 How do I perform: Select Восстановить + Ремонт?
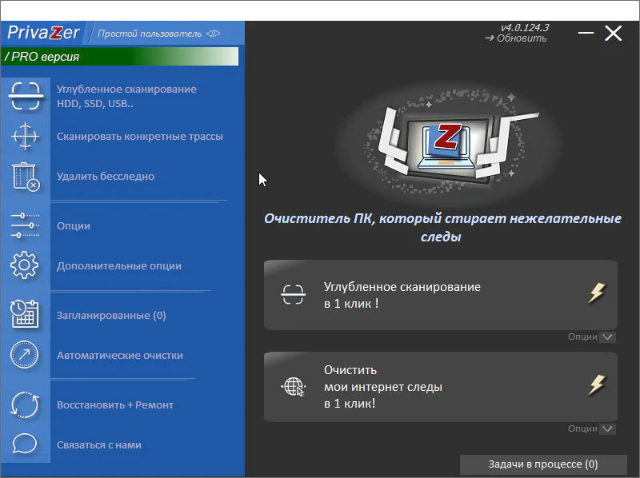[115, 405]
